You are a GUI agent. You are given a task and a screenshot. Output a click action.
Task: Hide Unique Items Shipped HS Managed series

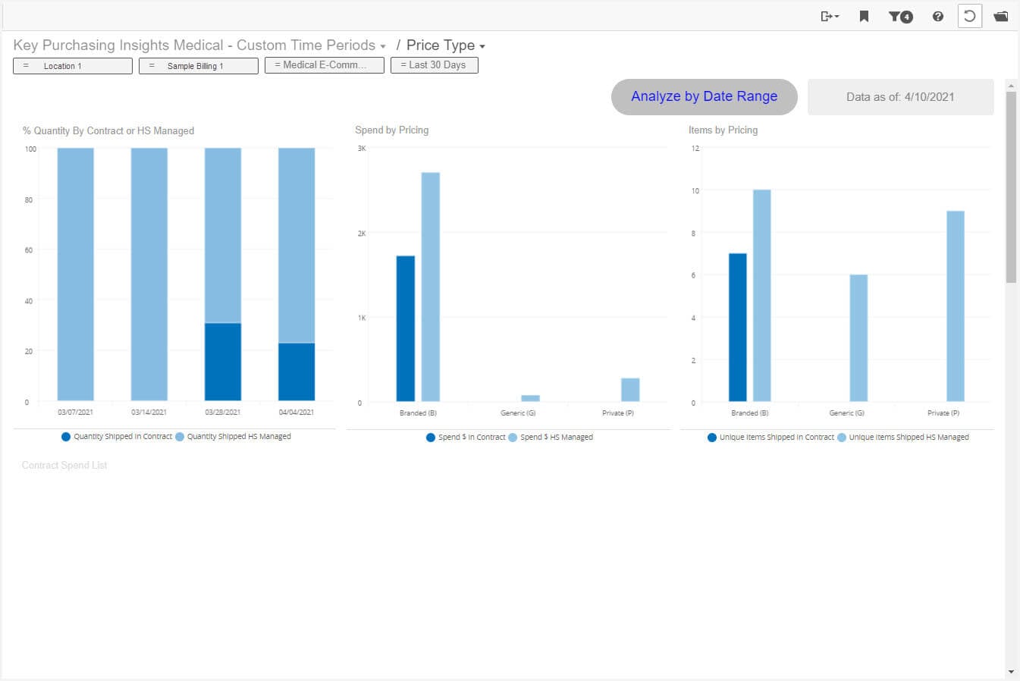coord(902,438)
